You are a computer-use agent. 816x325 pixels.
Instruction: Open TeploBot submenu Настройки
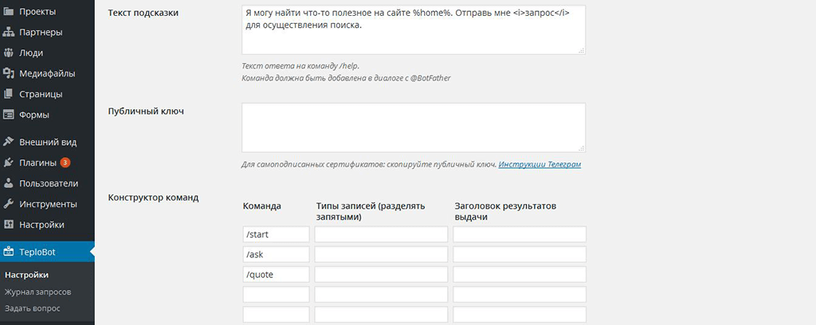[x=26, y=275]
